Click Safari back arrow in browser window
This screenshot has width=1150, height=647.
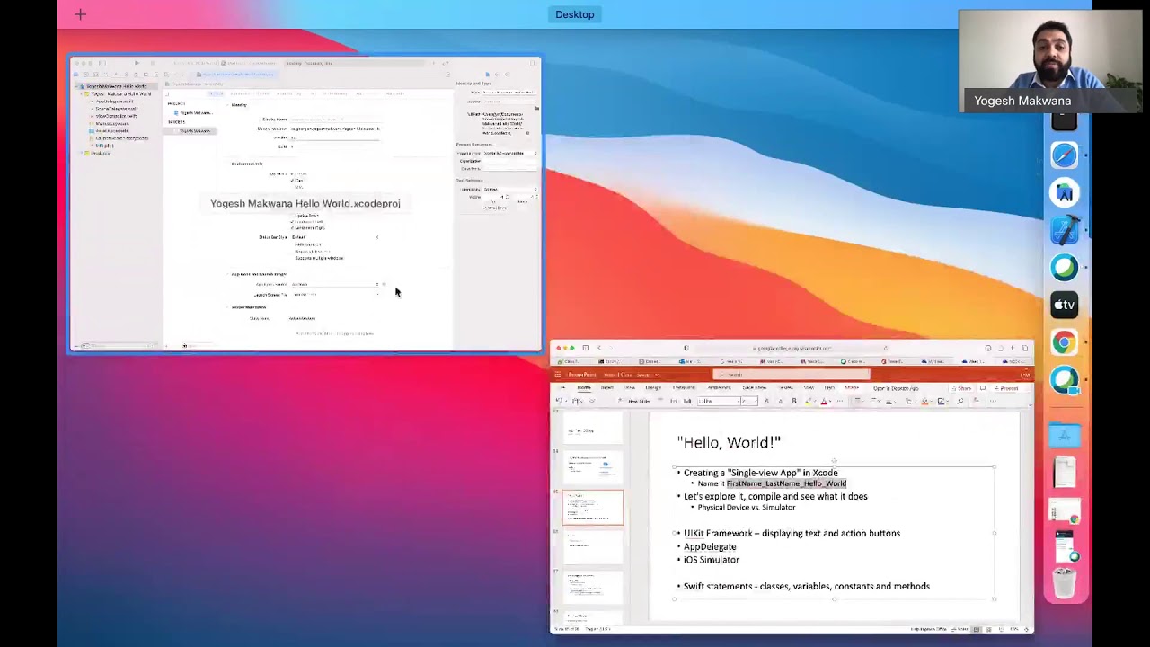coord(599,348)
